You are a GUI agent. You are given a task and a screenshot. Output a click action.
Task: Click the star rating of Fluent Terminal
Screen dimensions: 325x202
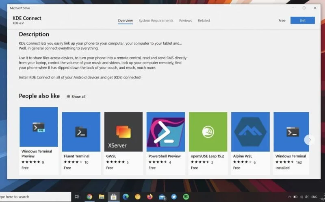(x=73, y=162)
